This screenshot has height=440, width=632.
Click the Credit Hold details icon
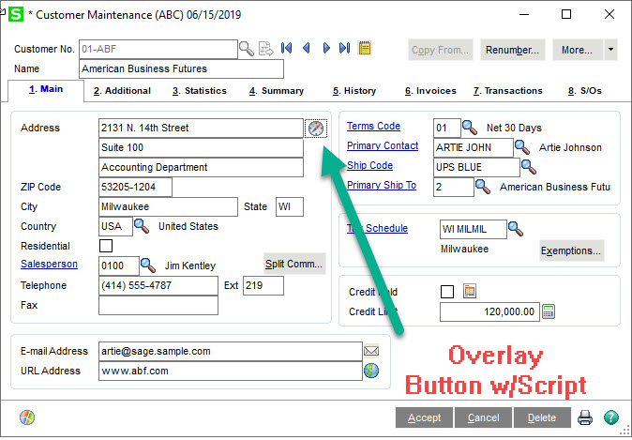pos(470,291)
